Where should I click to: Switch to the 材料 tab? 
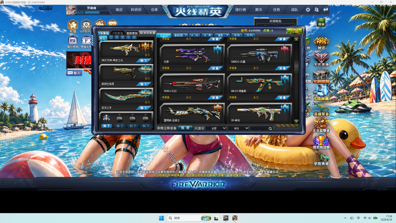point(250,35)
